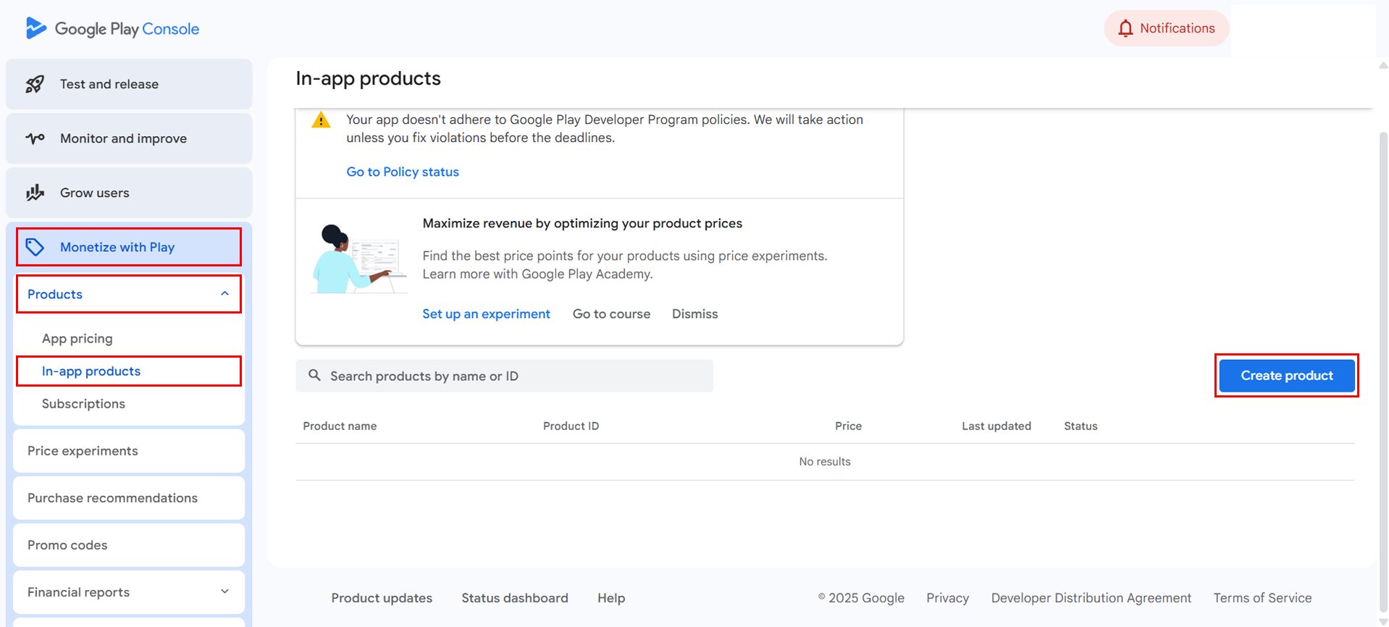Open the Terms of Service link
Screen dimensions: 1389x627
[1262, 598]
